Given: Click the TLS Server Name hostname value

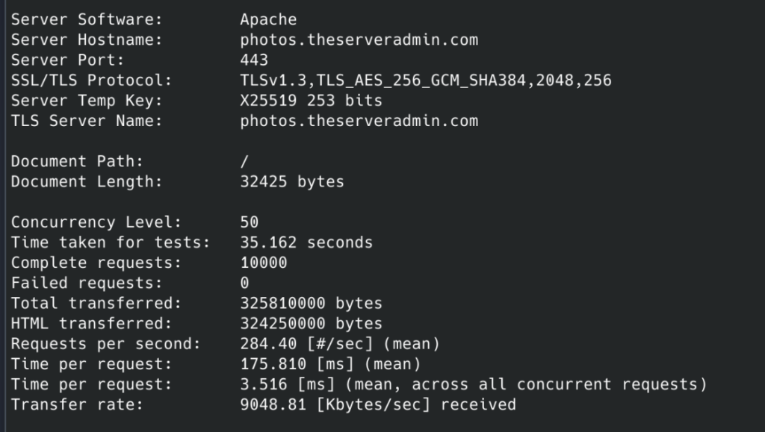Looking at the screenshot, I should 359,120.
